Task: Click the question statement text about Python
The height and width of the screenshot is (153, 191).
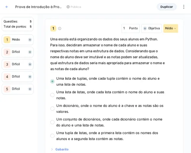Action: tap(107, 54)
